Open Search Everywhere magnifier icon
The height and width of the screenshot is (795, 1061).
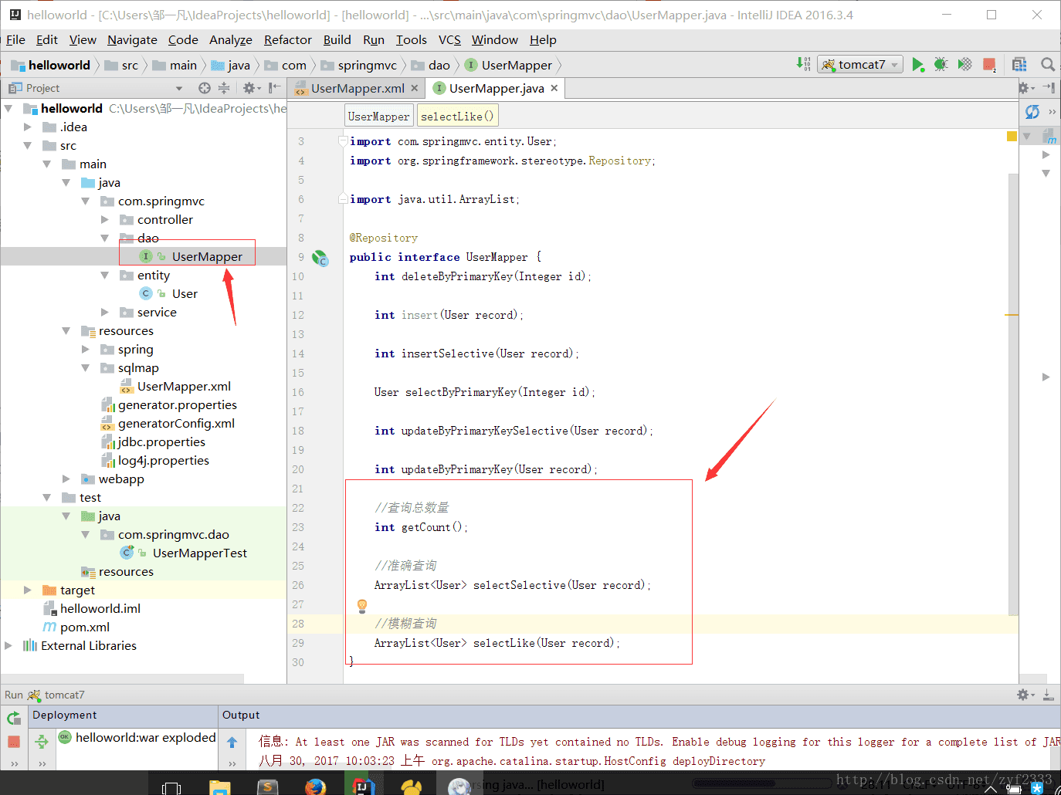[1047, 65]
